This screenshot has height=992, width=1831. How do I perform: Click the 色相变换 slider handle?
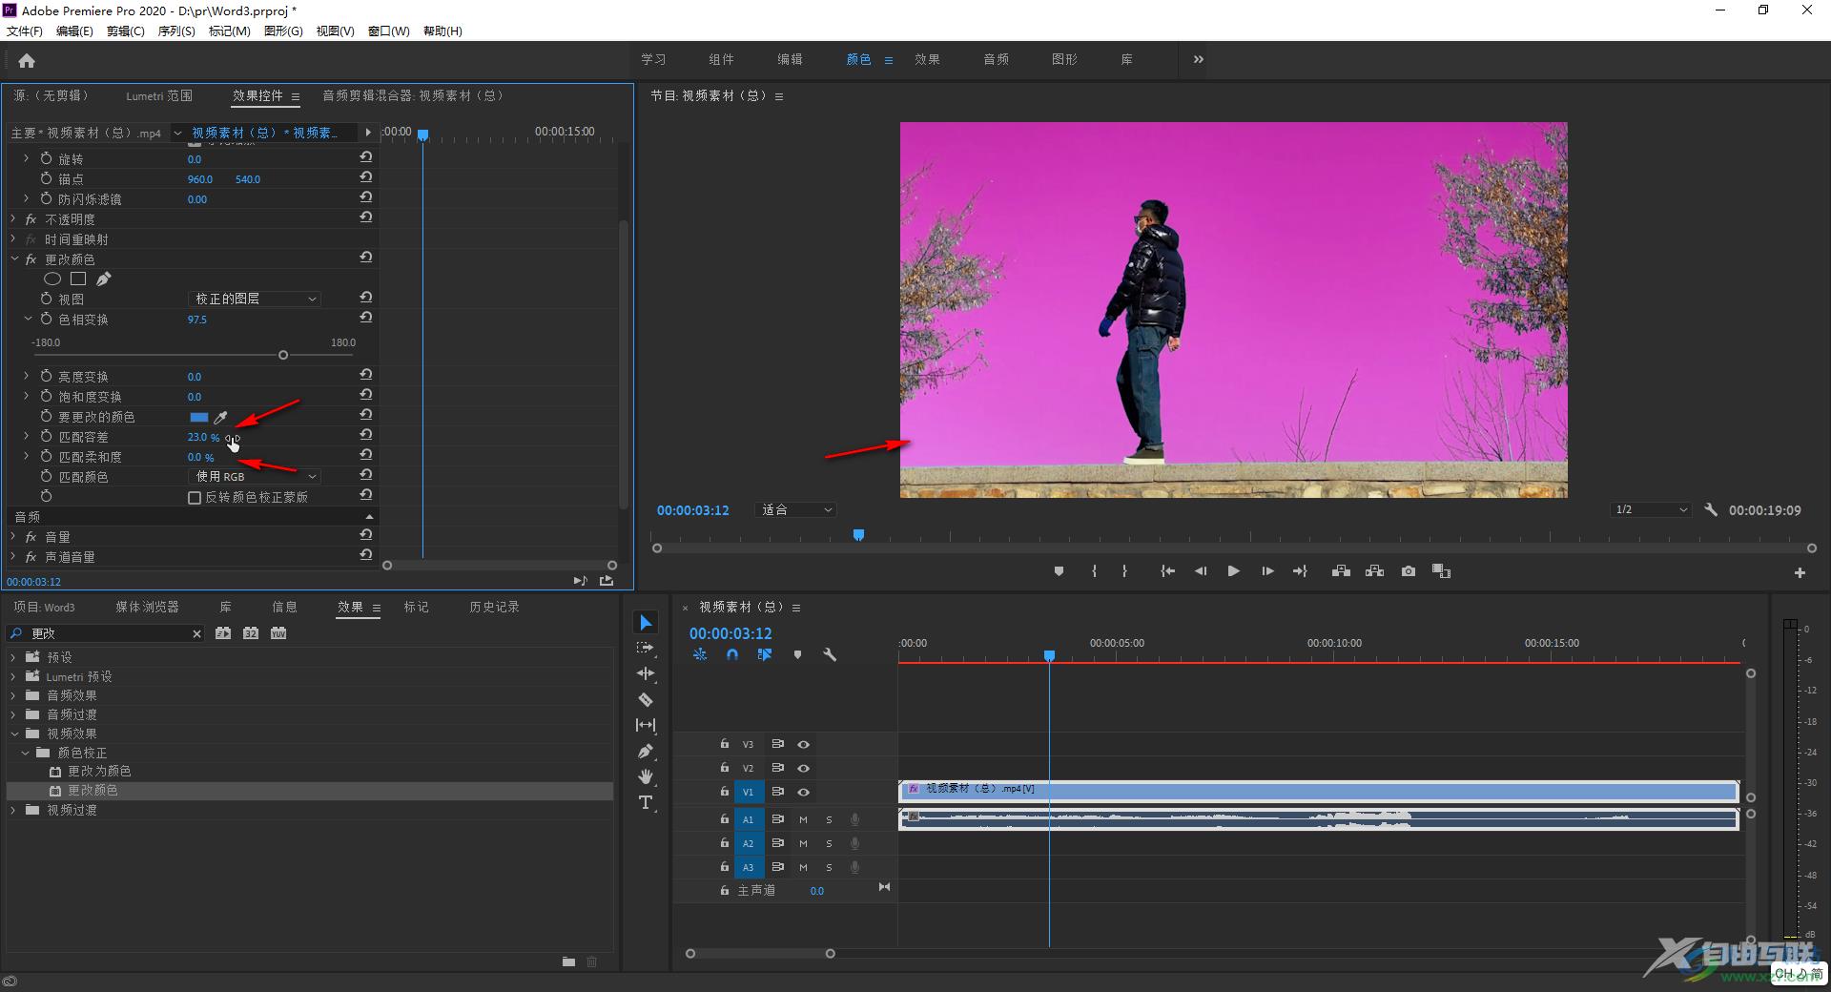click(283, 355)
